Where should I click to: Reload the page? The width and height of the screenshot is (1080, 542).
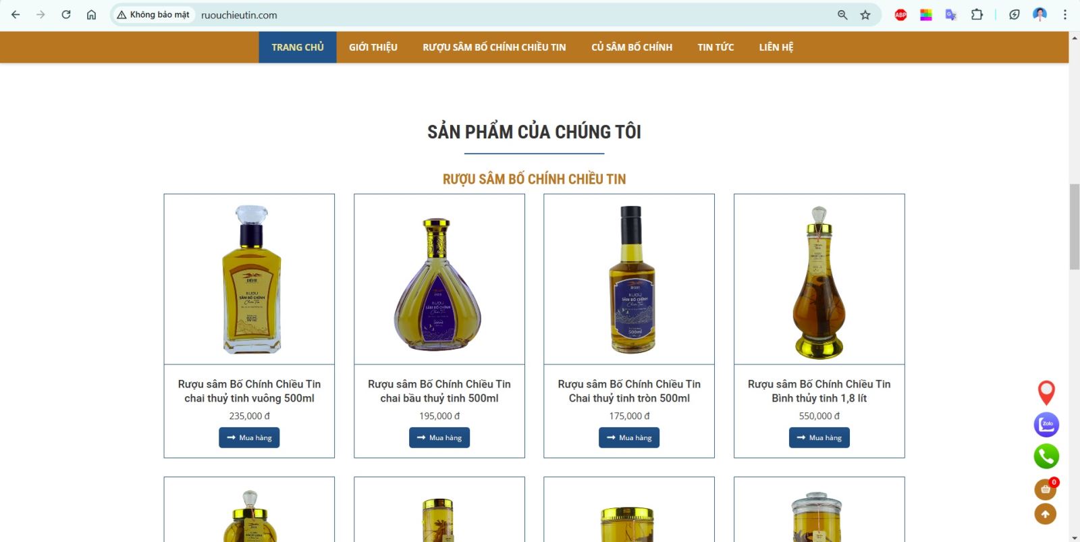coord(66,15)
